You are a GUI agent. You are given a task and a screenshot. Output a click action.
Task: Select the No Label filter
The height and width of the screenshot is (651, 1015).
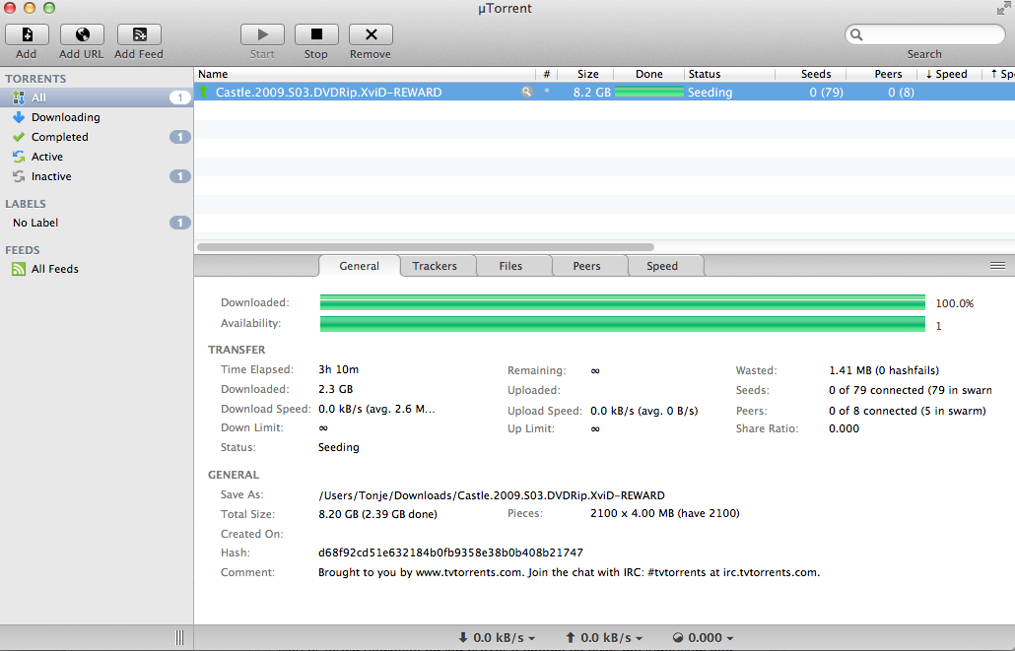pos(97,223)
